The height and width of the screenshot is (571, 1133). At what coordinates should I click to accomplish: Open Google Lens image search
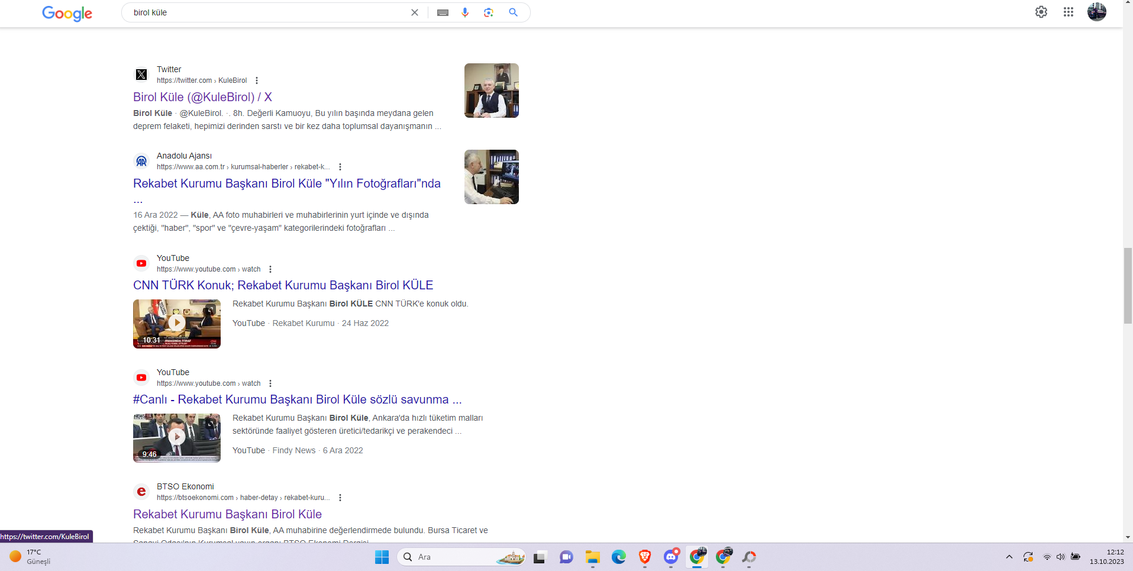[x=489, y=12]
